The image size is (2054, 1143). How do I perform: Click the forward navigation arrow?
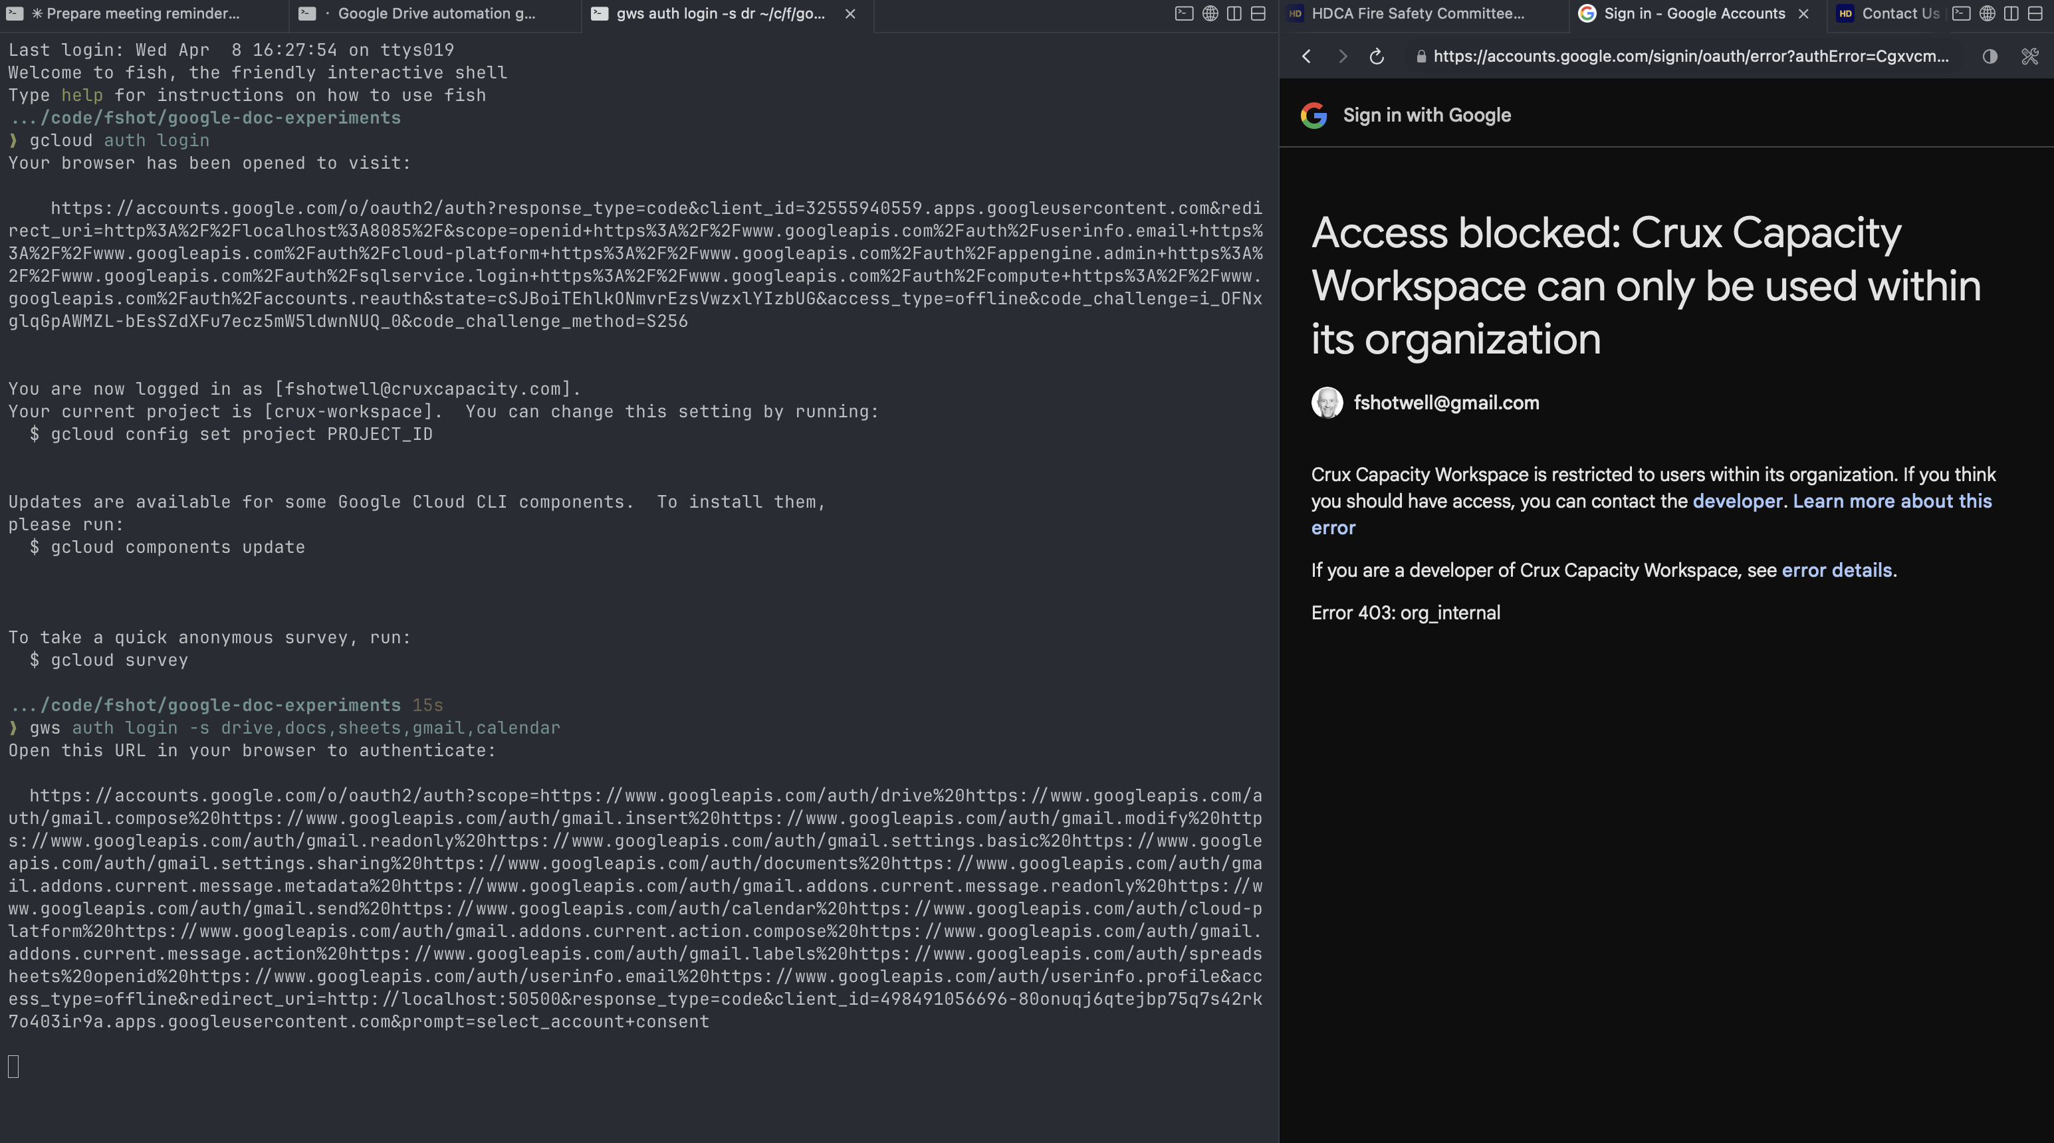point(1342,56)
